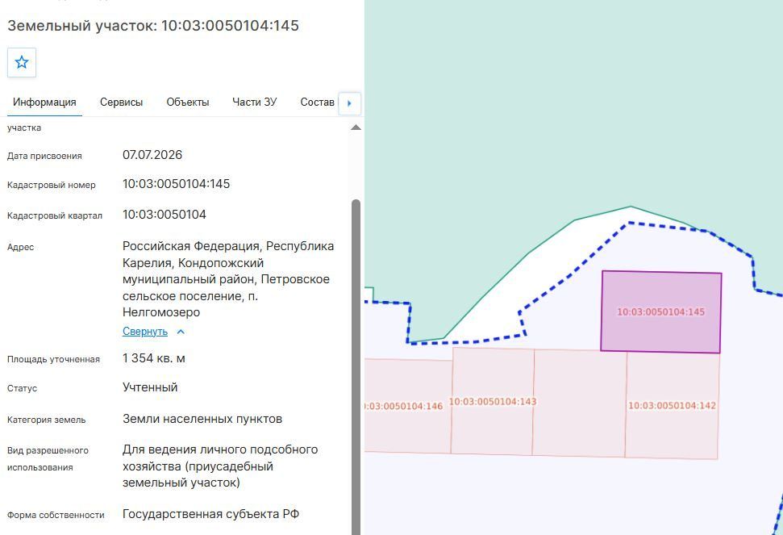The width and height of the screenshot is (783, 535).
Task: Select parcel 10:03:0050104:142 on the map
Action: [x=672, y=406]
